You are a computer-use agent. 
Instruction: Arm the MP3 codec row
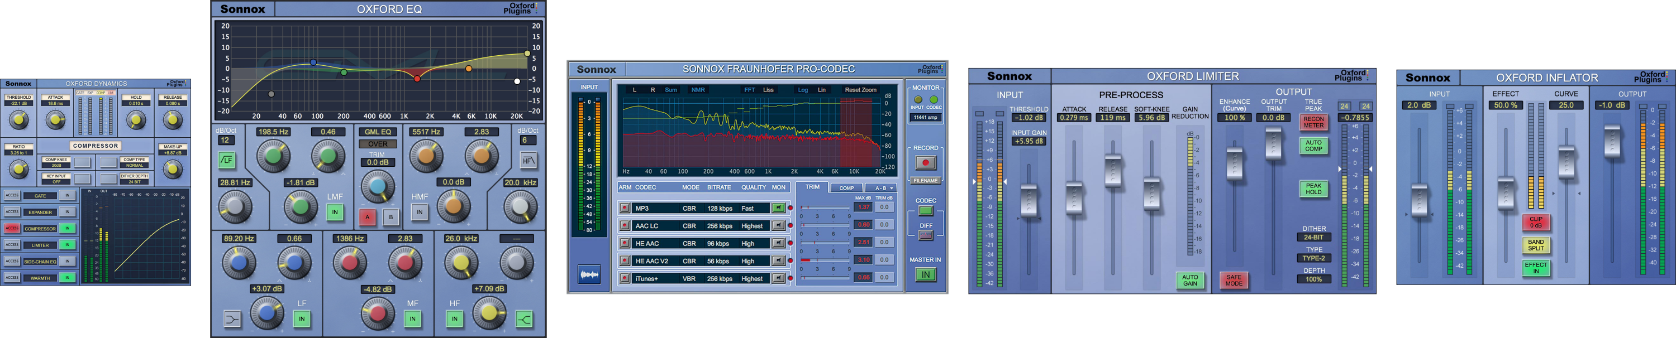pos(625,208)
